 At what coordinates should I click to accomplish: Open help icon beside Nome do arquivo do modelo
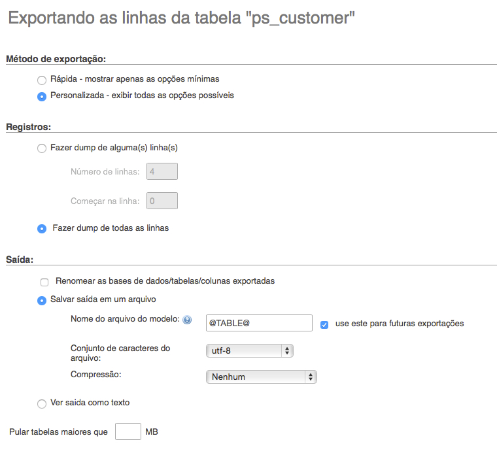pyautogui.click(x=187, y=320)
